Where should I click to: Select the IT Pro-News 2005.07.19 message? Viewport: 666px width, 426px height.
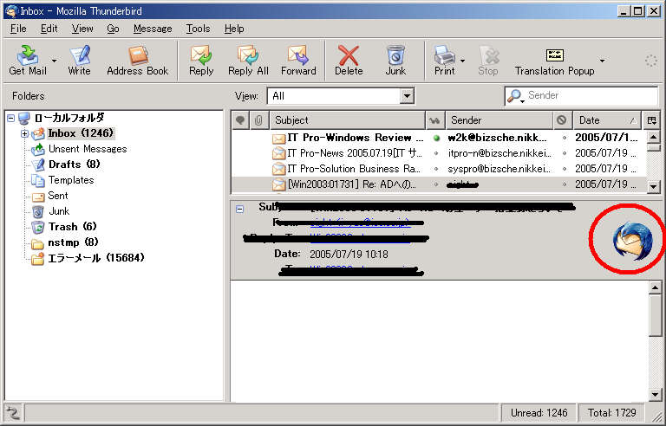point(438,153)
